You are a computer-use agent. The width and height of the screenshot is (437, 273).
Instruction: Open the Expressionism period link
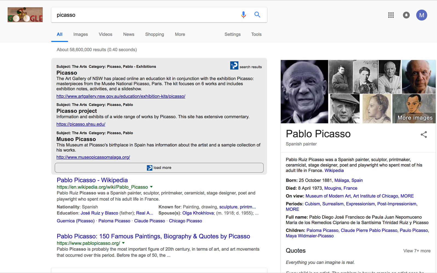coord(360,204)
